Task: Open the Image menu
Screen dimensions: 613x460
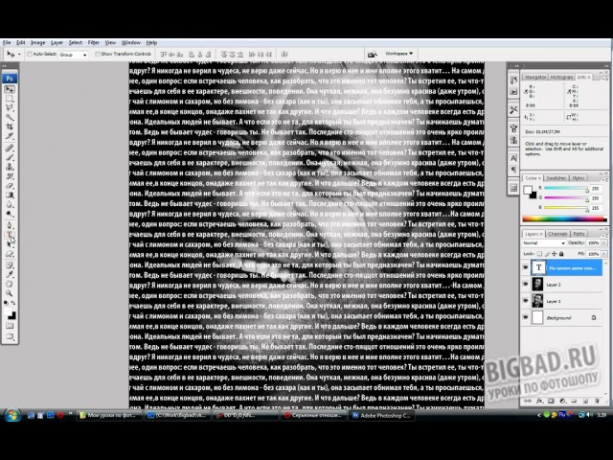Action: click(x=38, y=42)
